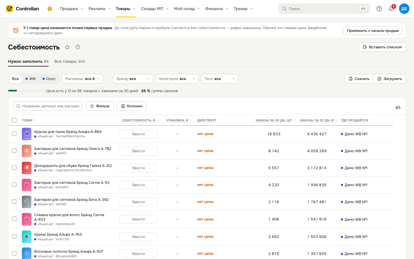Open help tooltip next to Себестоимость title
Viewport: 414px width, 259px height.
click(78, 47)
